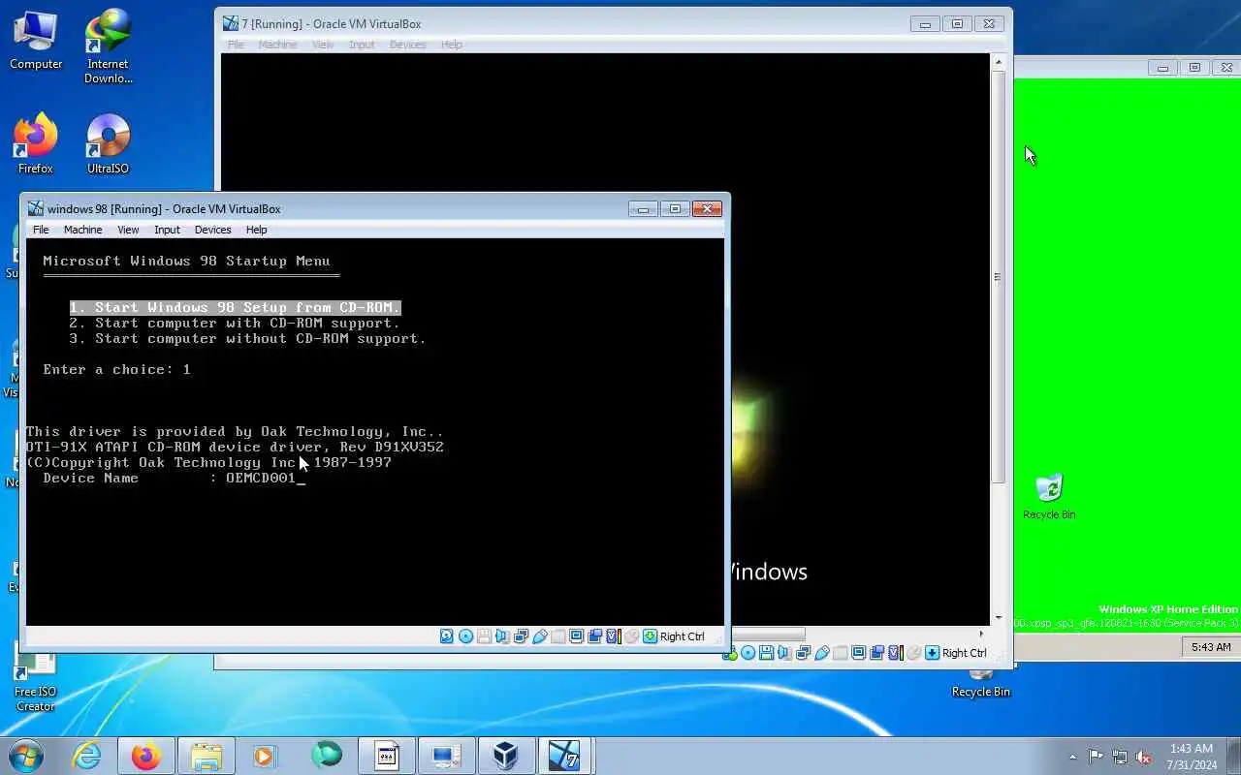Open the File menu in windows 98 VM window
Screen dimensions: 1241x775
coord(41,230)
